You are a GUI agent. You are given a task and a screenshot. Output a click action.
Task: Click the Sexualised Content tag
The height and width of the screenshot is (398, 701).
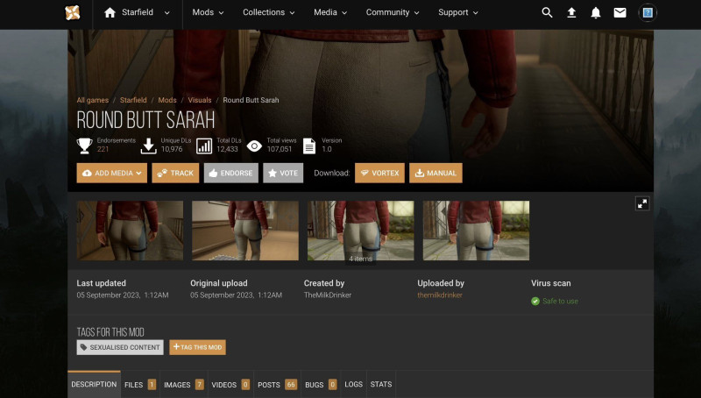click(x=120, y=347)
